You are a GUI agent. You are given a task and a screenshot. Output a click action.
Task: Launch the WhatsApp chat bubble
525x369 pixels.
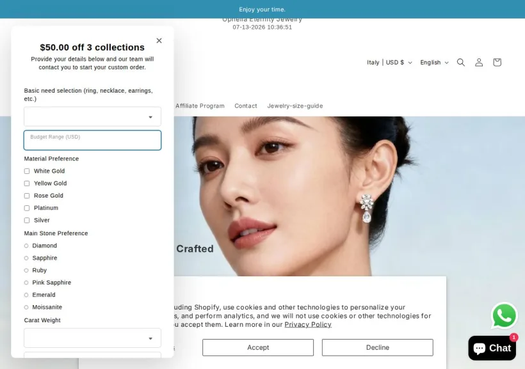coord(504,315)
